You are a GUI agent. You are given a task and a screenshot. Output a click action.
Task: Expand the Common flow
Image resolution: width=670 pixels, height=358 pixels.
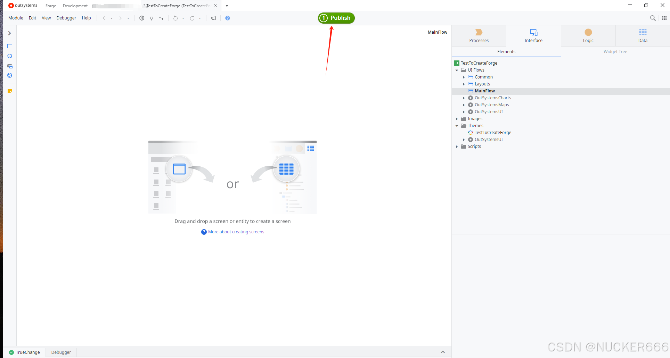(464, 77)
